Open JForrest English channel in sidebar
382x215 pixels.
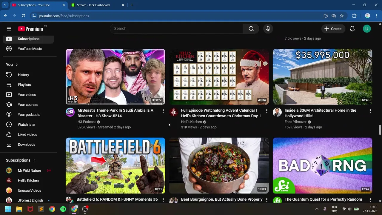tap(28, 200)
